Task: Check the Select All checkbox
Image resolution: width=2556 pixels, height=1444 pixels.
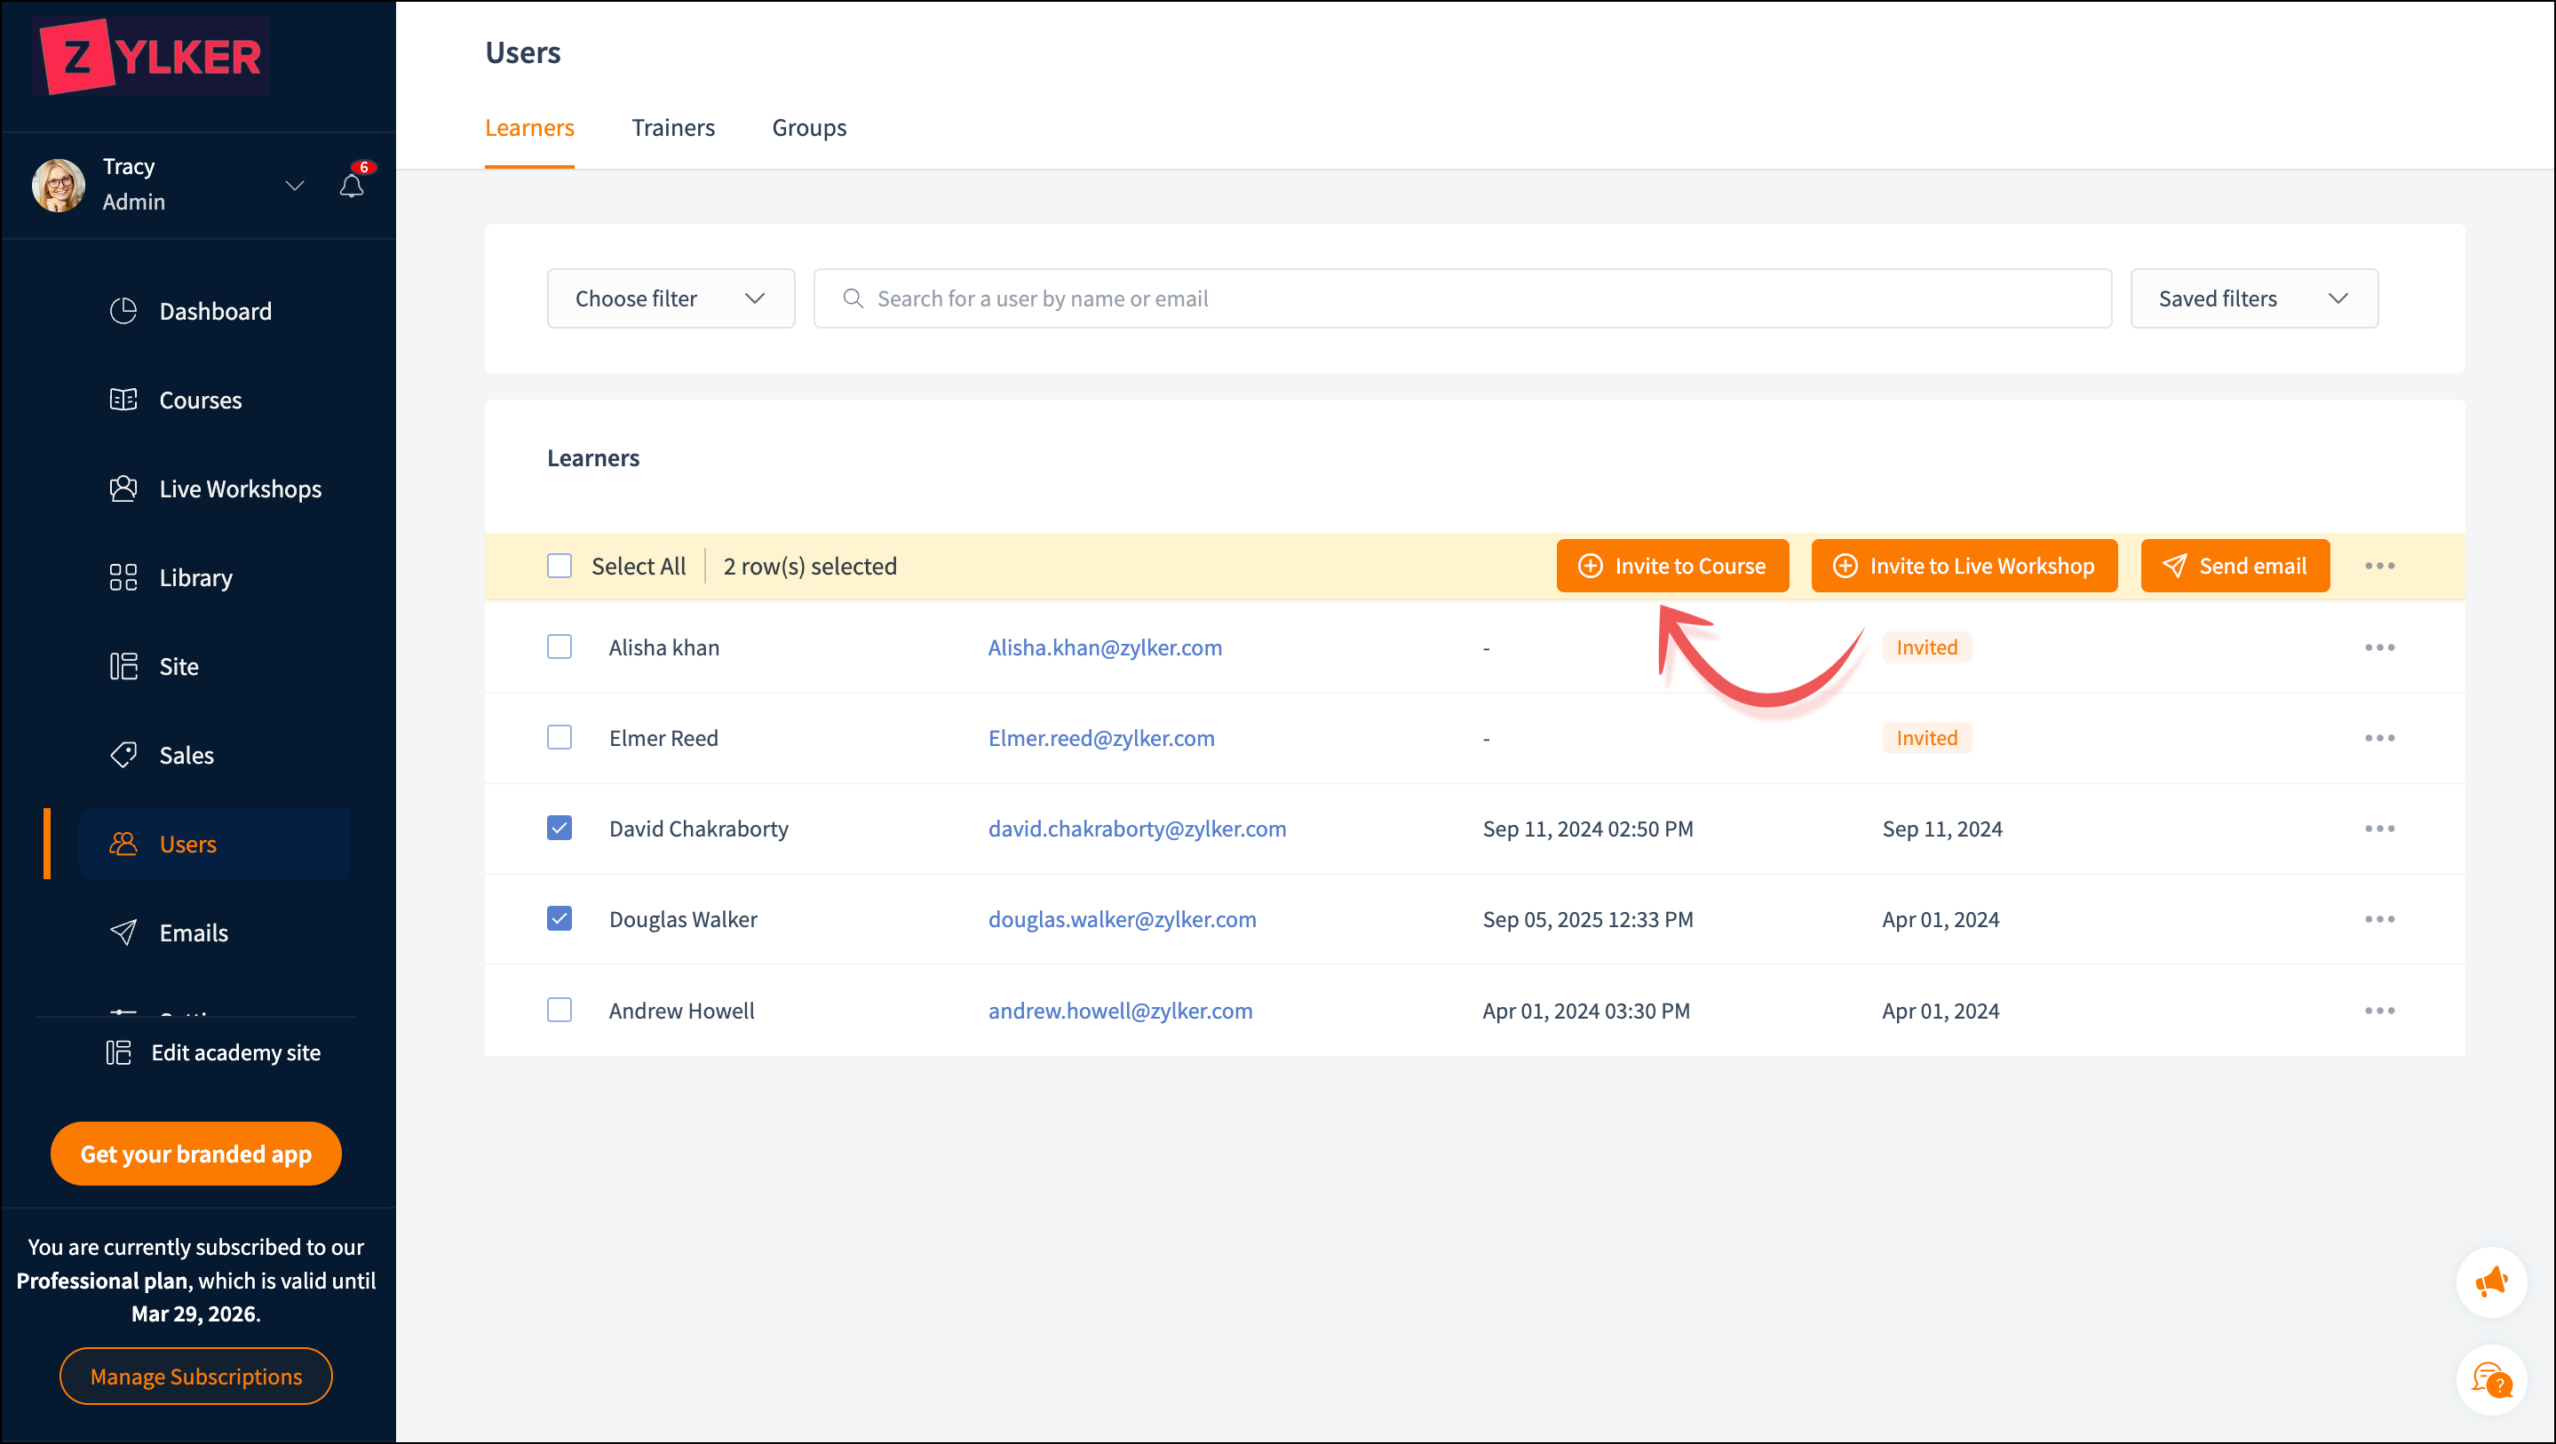Action: (560, 566)
